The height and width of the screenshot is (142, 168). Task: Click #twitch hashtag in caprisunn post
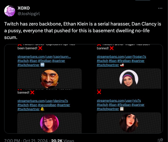(23, 61)
